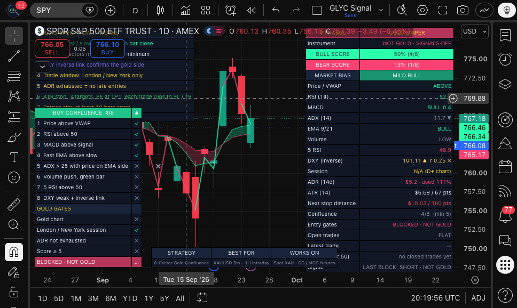Viewport: 517px width, 308px height.
Task: Select the crosshair cursor tool
Action: coord(14,36)
